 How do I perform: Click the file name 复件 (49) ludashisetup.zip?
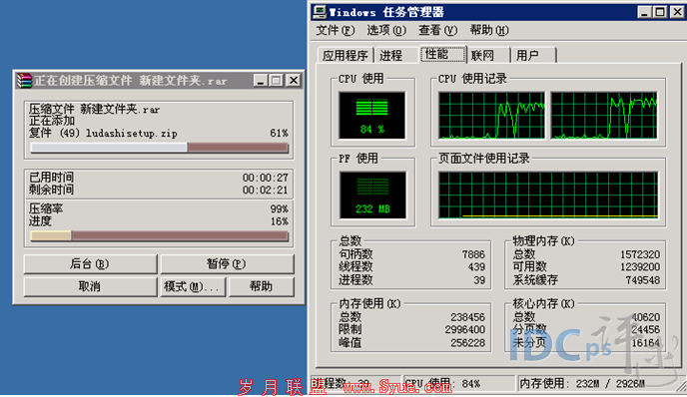coord(103,133)
